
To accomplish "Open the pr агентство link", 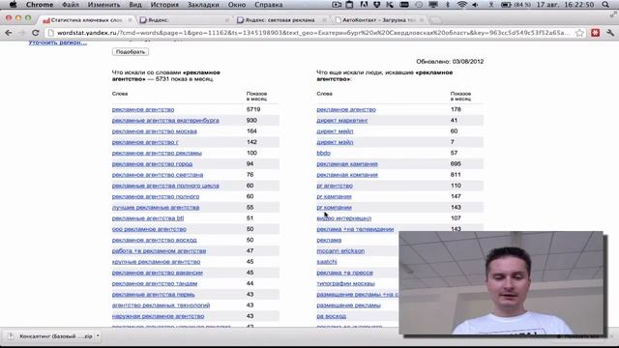I will (335, 186).
